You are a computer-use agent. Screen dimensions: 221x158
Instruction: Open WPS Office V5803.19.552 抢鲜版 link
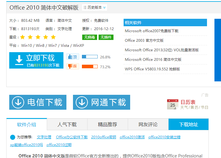click(x=152, y=69)
